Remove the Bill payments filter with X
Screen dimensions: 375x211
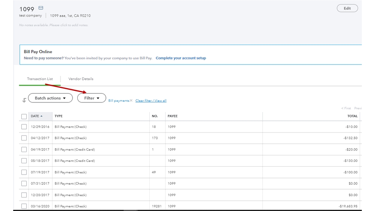coord(131,101)
